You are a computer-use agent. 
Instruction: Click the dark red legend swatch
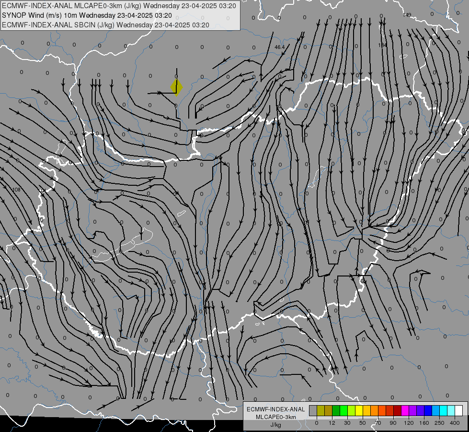click(398, 411)
